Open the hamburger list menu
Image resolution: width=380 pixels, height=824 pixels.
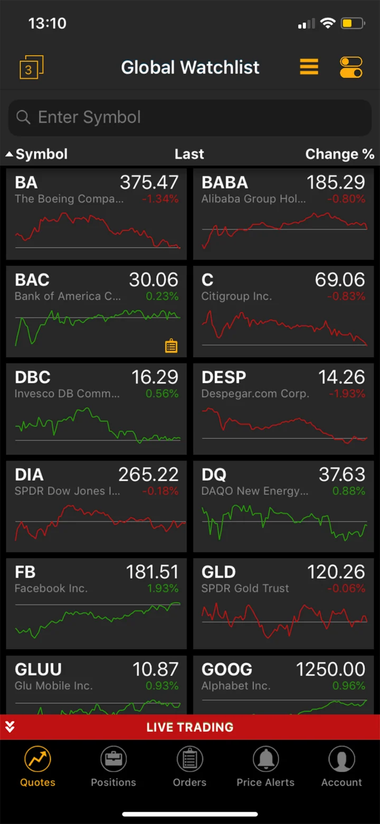[309, 67]
